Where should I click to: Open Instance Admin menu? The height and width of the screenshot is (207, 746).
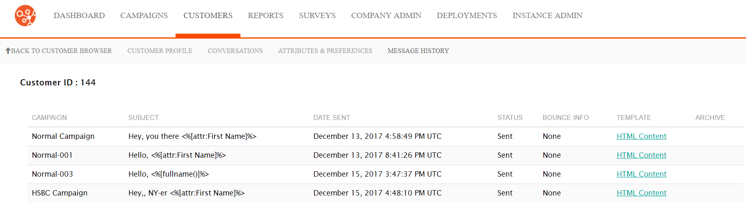(x=547, y=16)
